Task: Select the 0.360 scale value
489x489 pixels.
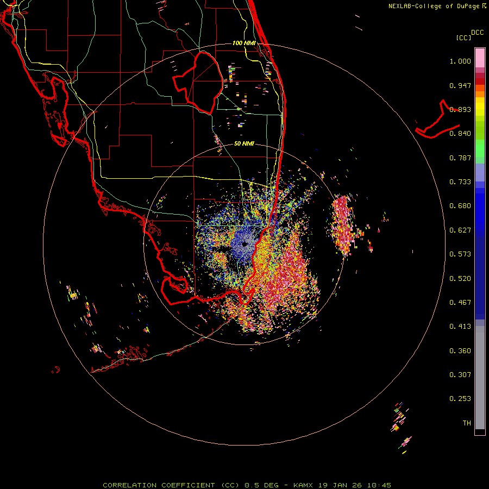Action: pyautogui.click(x=460, y=351)
